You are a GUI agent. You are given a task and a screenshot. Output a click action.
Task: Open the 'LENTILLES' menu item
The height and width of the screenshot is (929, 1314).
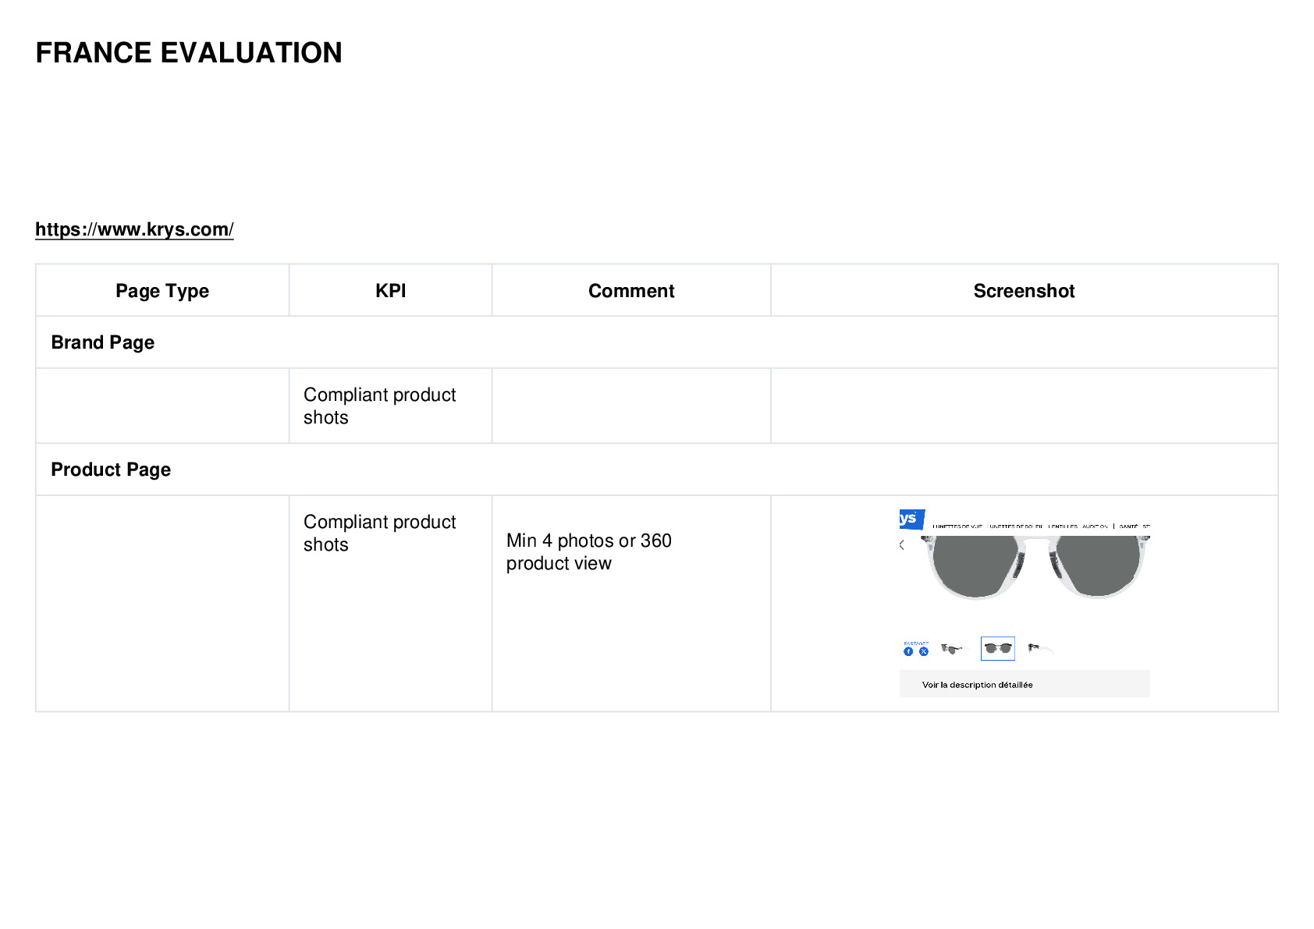(x=1063, y=527)
